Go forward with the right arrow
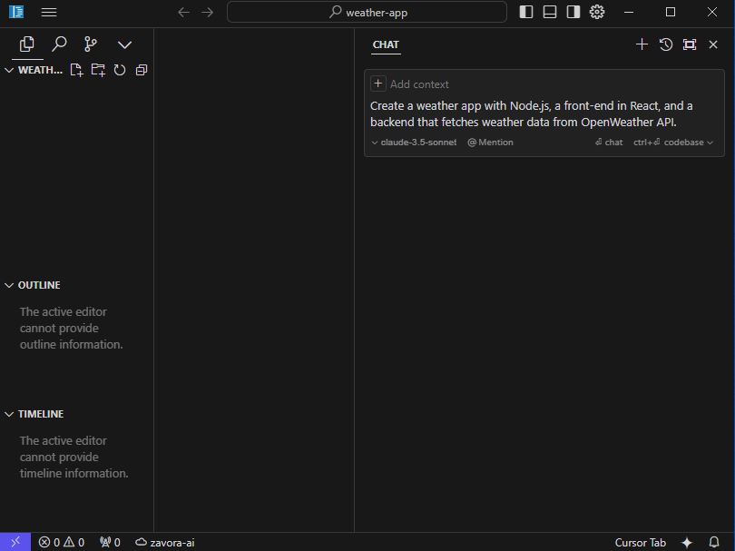Screen dimensions: 735x551 207,12
